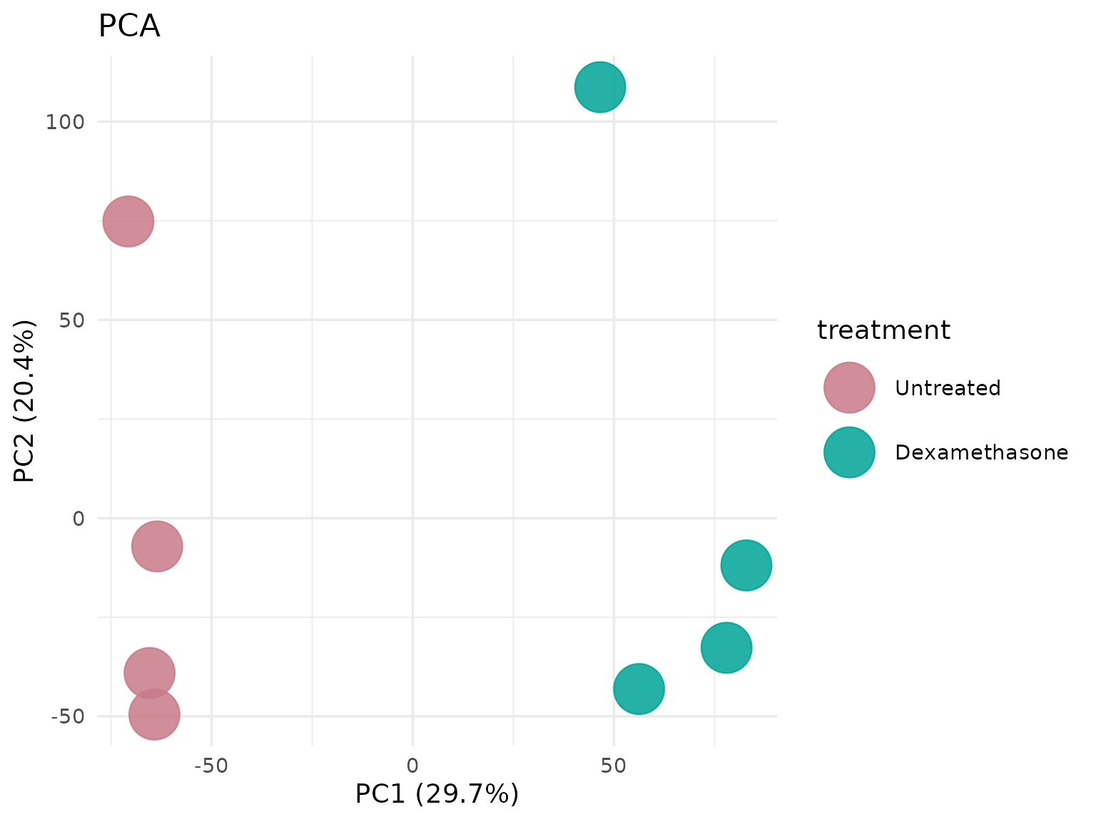Click the "PCA" plot title
The width and height of the screenshot is (1096, 822).
(129, 27)
